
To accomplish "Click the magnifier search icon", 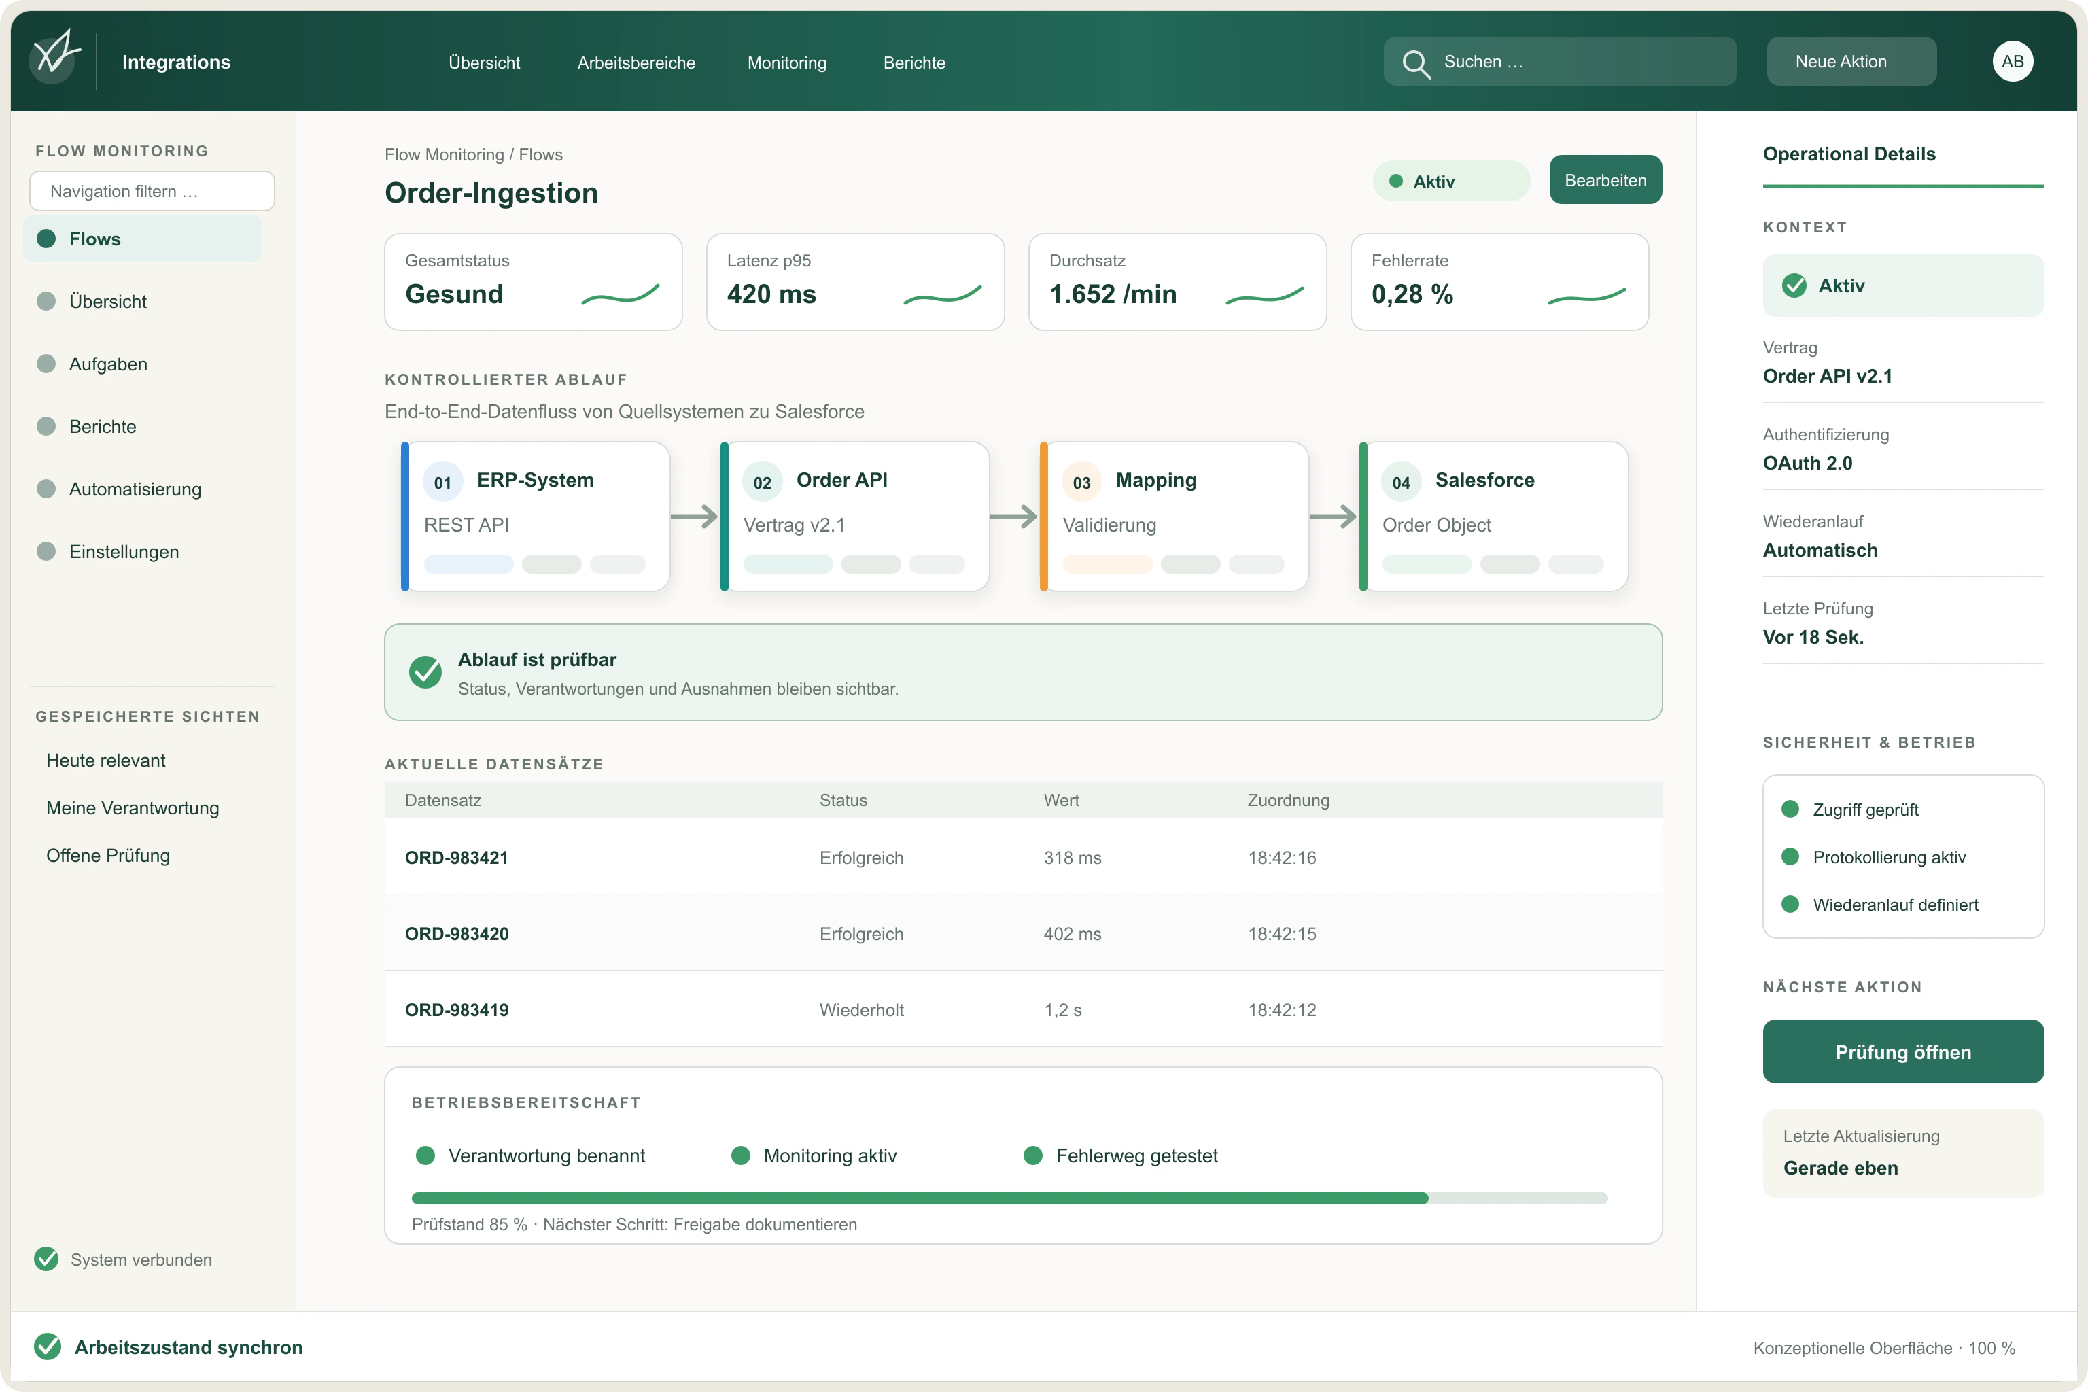I will click(1415, 63).
